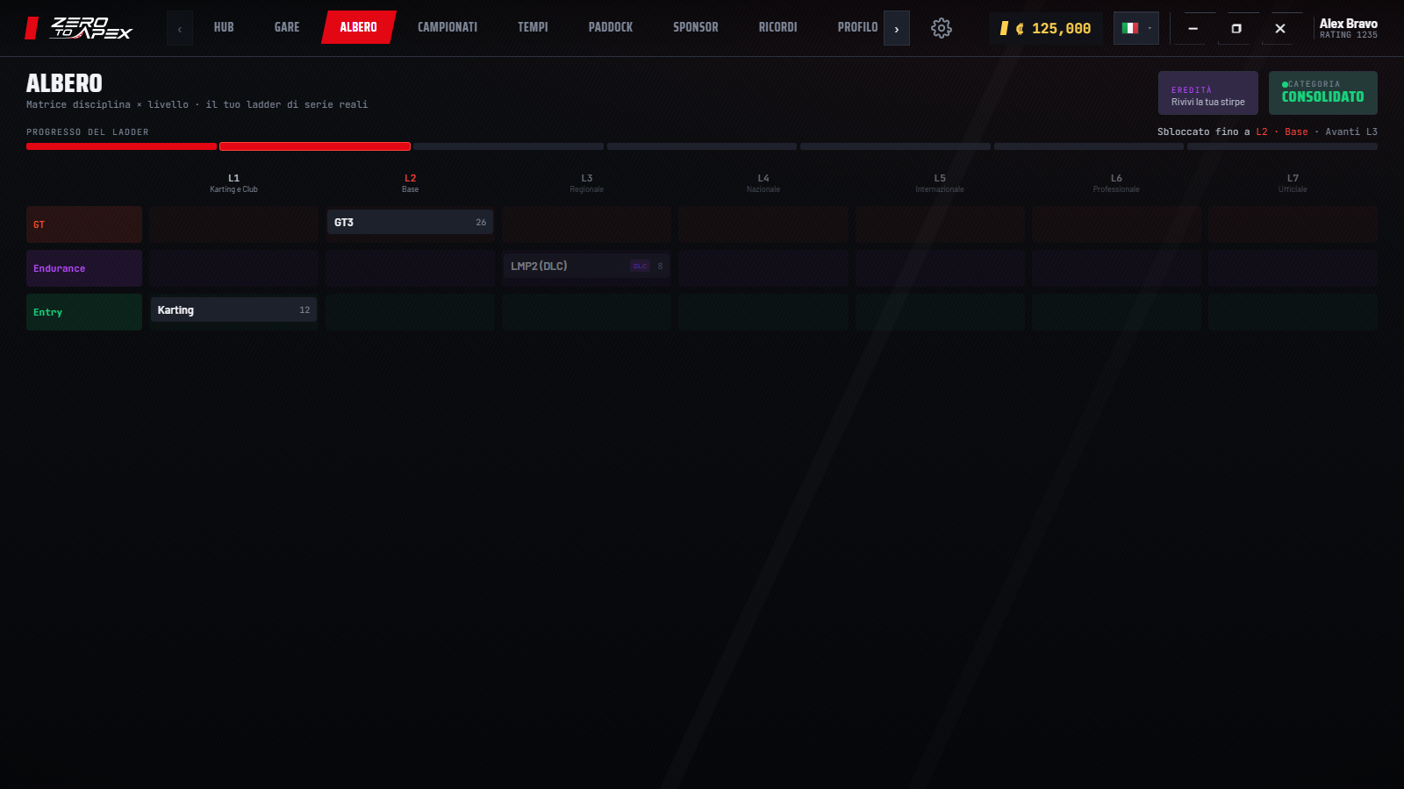Select the ALBERO tab

pyautogui.click(x=359, y=27)
